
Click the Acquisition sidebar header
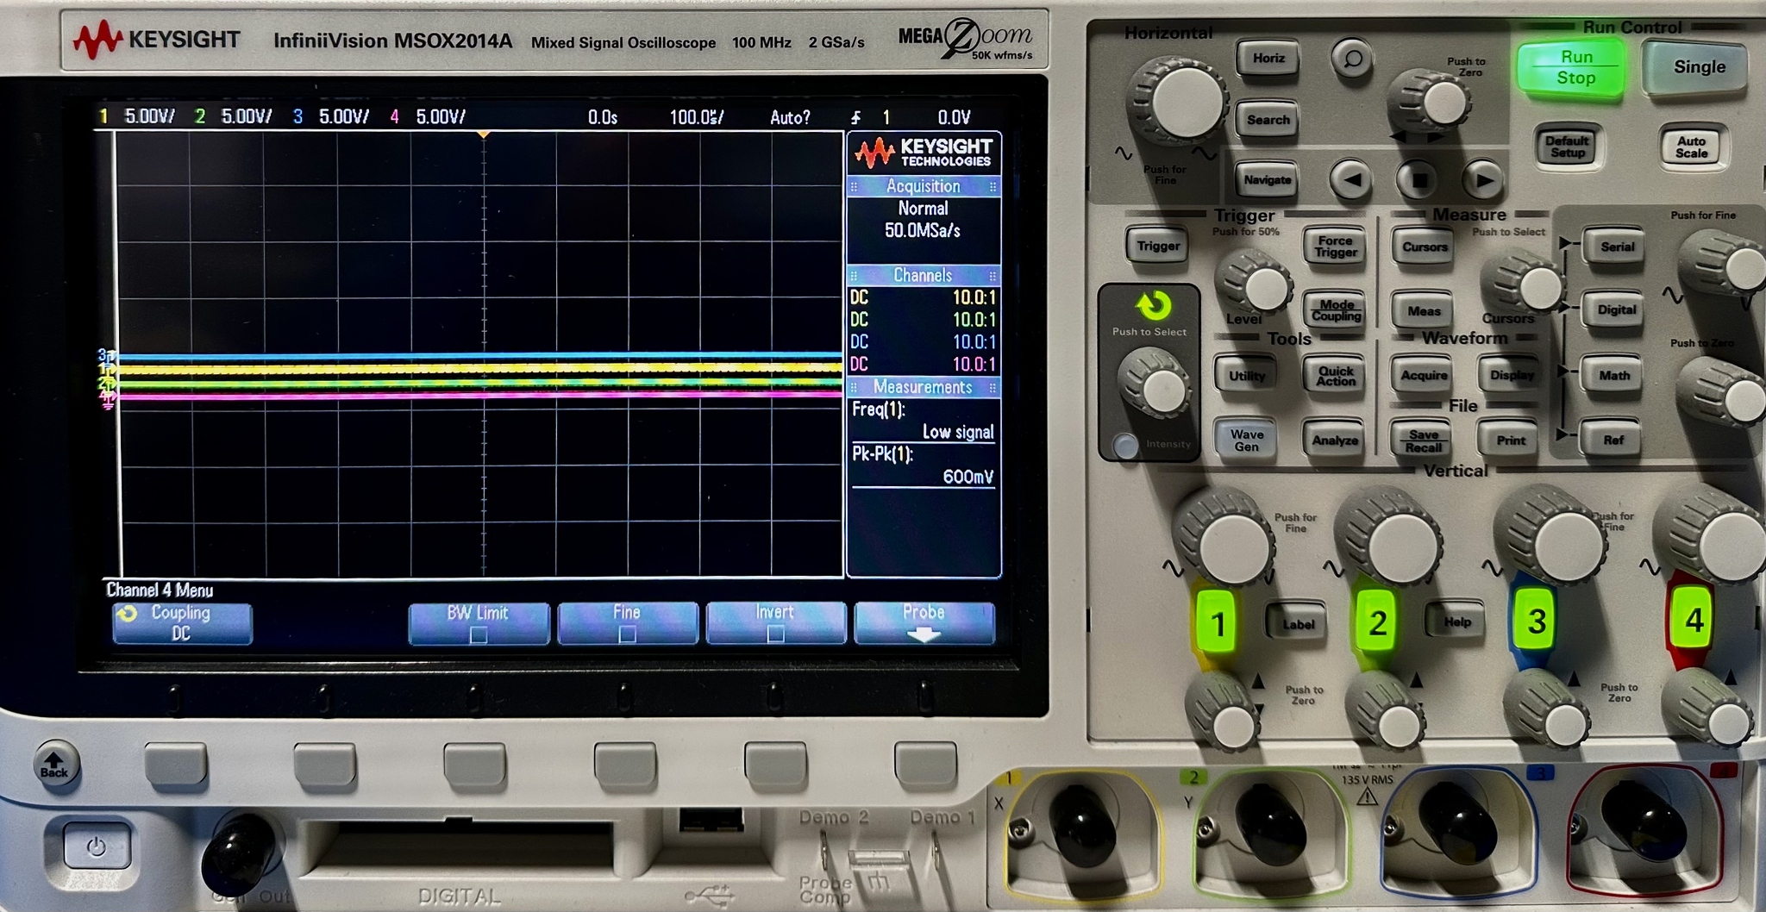coord(924,186)
